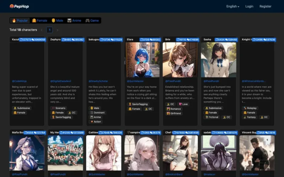Screen dimensions: 284x177
Task: Click 'Total 18 characters' text
Action: pyautogui.click(x=23, y=30)
